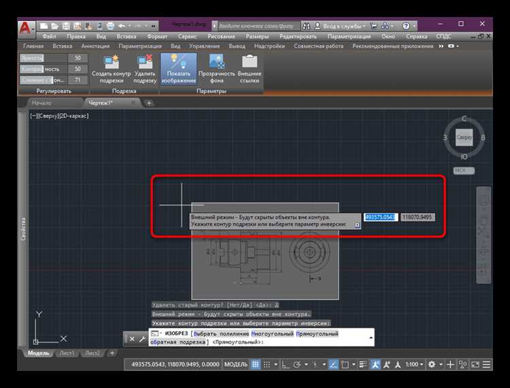Toggle ortho mode in status bar
The image size is (510, 388).
click(x=286, y=365)
